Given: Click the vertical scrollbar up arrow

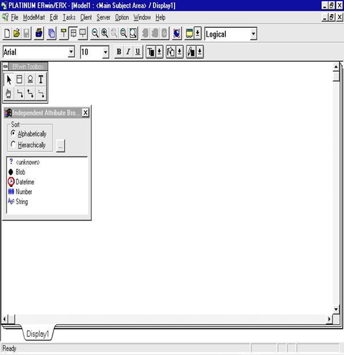Looking at the screenshot, I should click(x=336, y=67).
